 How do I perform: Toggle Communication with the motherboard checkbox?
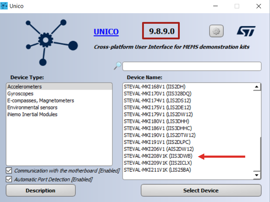(9, 170)
